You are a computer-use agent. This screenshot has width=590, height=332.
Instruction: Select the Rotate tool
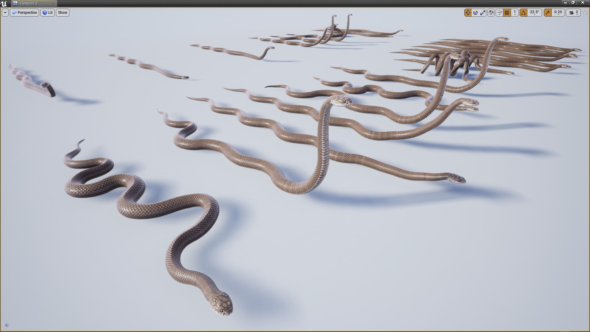click(475, 13)
